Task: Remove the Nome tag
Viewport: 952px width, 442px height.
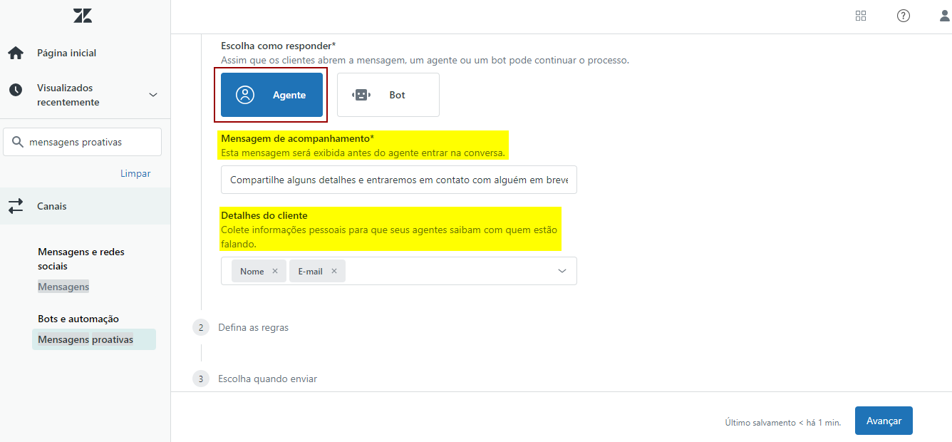Action: [275, 271]
